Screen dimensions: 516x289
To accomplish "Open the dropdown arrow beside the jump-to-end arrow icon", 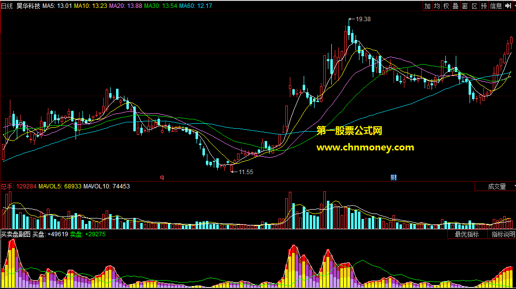I will click(x=515, y=6).
